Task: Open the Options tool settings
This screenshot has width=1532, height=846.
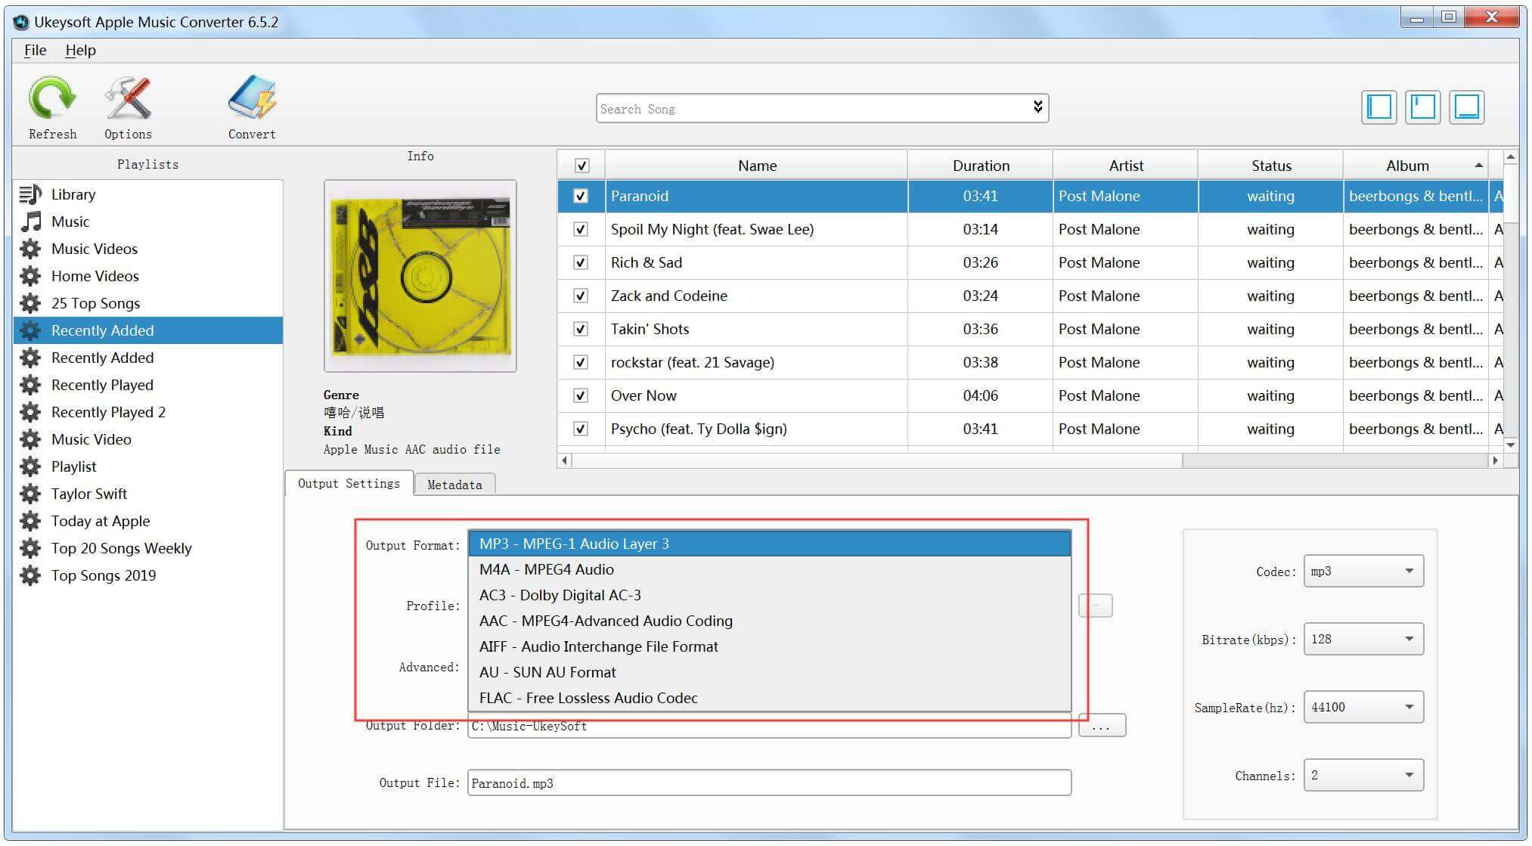Action: point(126,104)
